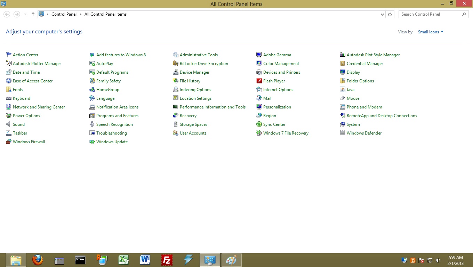
Task: Click the User Accounts icon
Action: (176, 133)
